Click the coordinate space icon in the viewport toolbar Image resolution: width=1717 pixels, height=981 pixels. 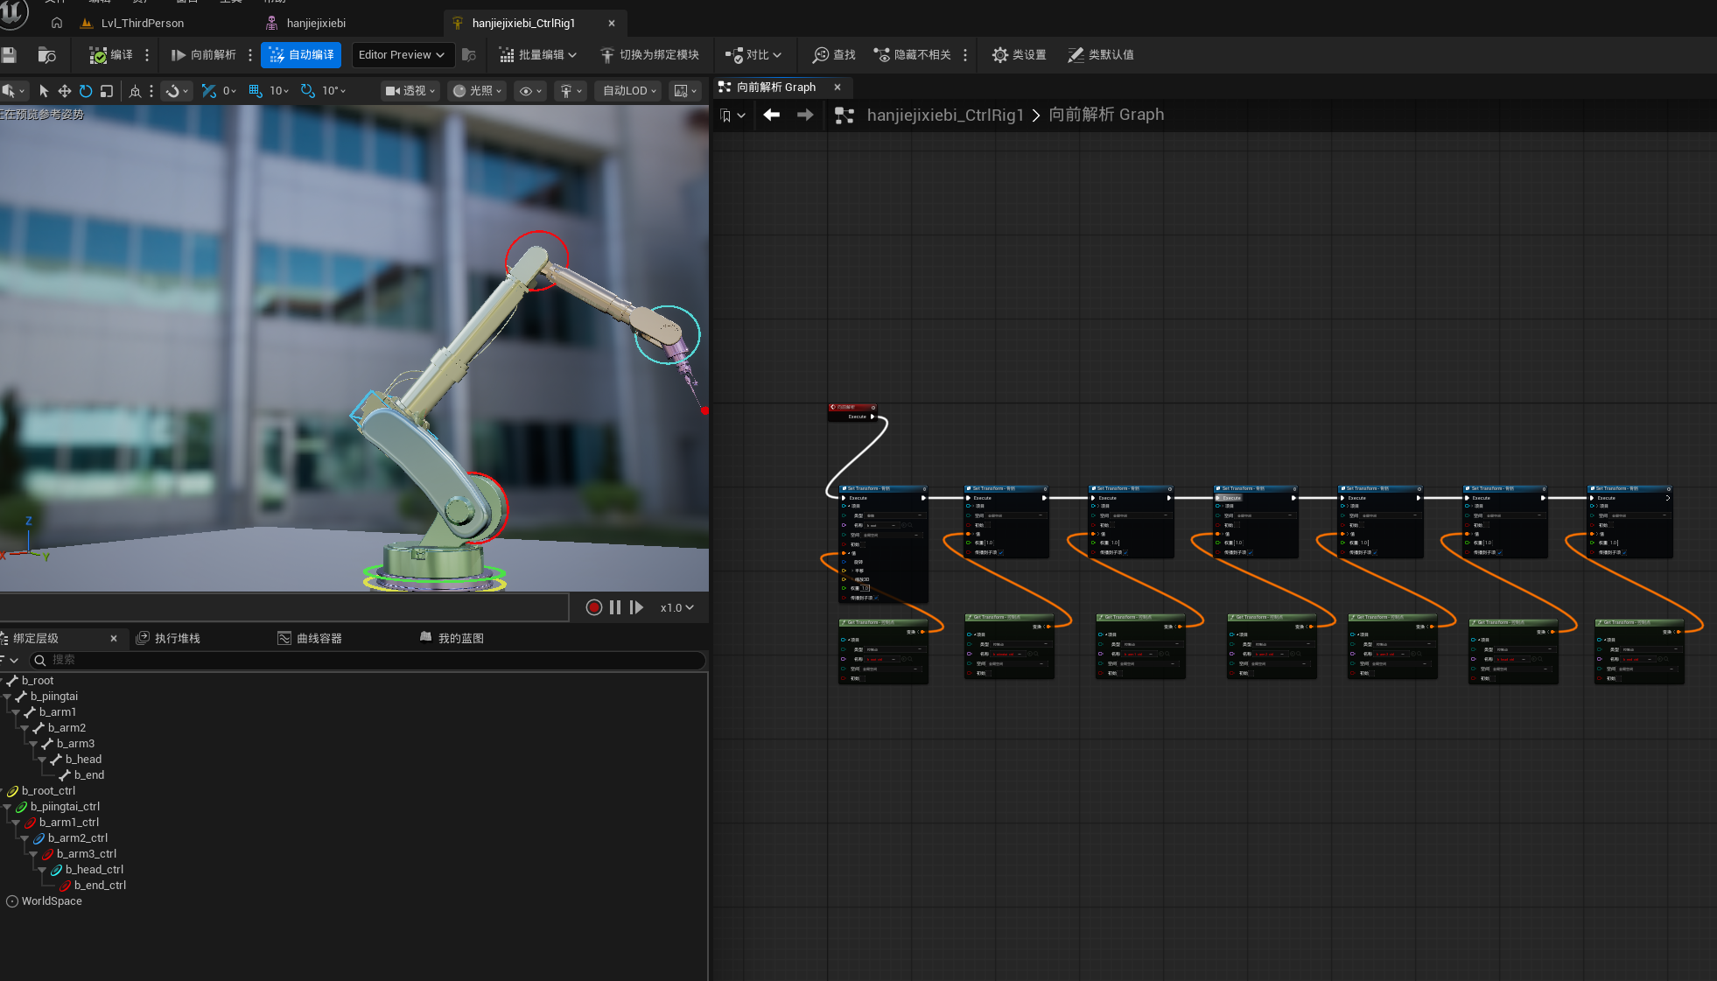(135, 91)
